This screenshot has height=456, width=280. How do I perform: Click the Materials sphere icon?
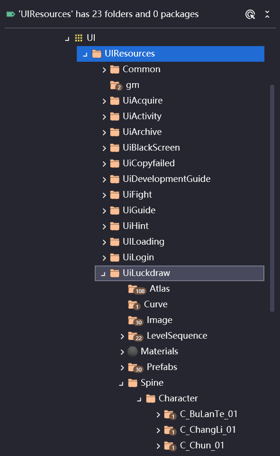pyautogui.click(x=133, y=351)
